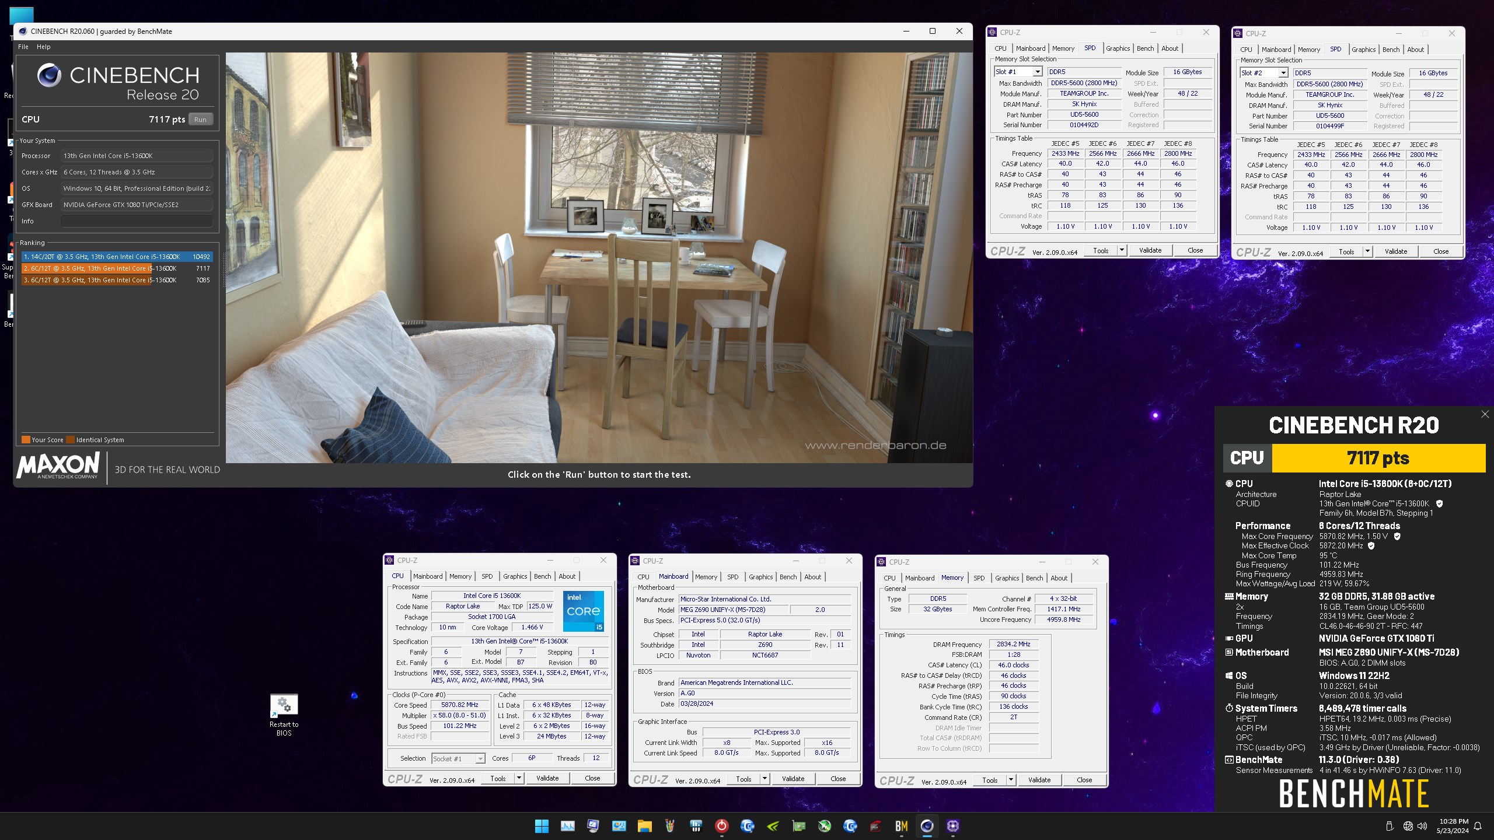Click Validate in CPU-Z processor window
The height and width of the screenshot is (840, 1494).
[x=547, y=778]
